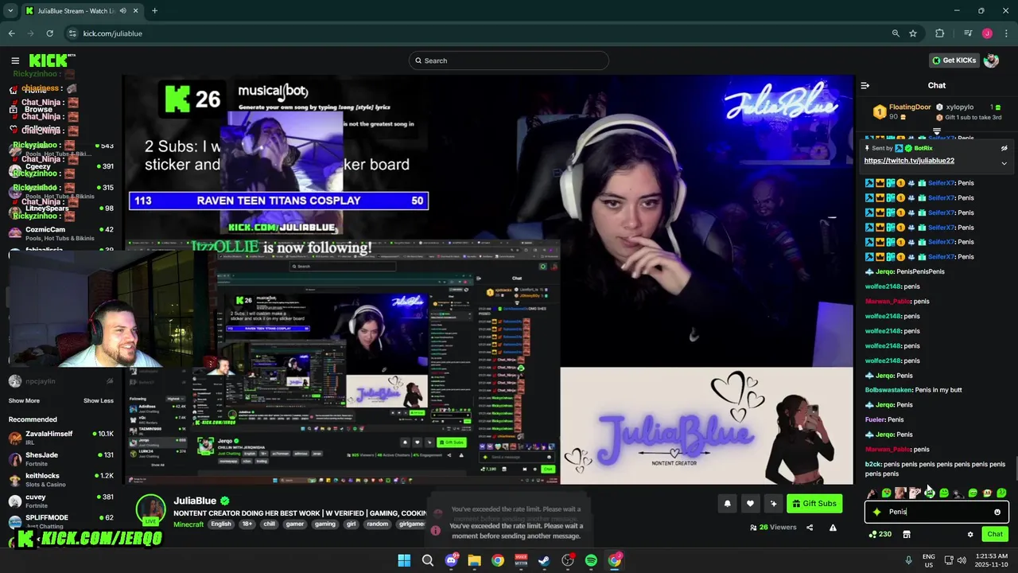This screenshot has height=573, width=1018.
Task: Click the share icon next to viewers
Action: [810, 527]
